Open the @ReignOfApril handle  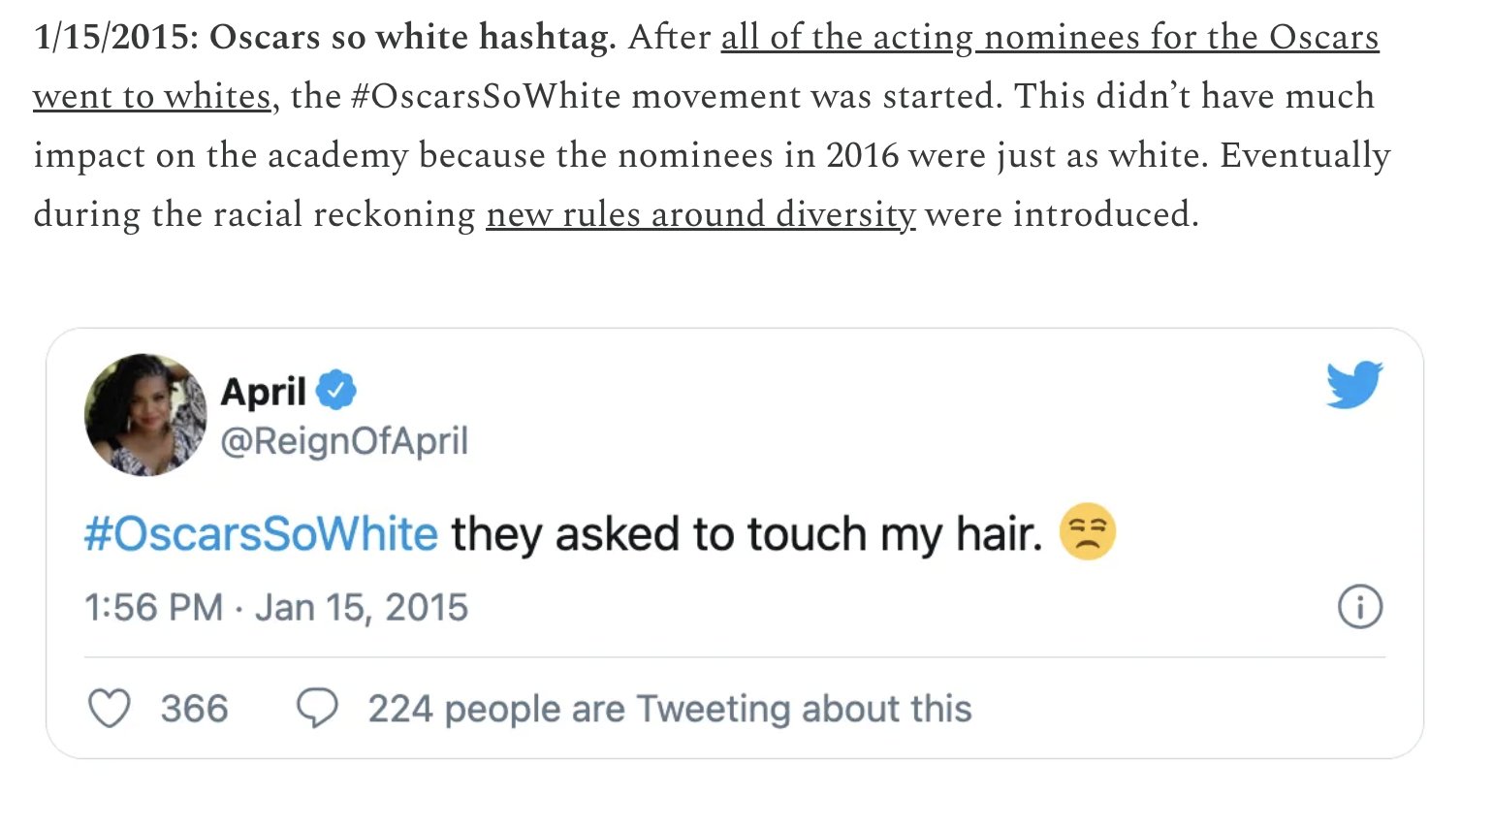[x=344, y=441]
